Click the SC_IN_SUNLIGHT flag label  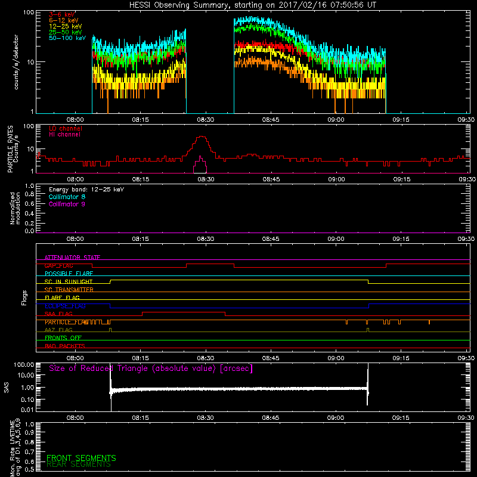tap(69, 281)
